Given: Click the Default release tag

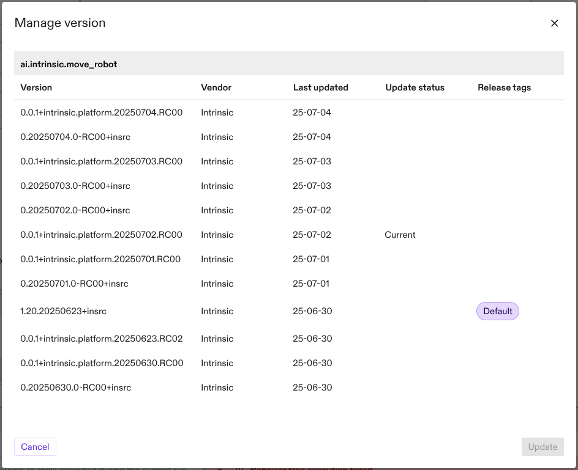Looking at the screenshot, I should pos(497,311).
